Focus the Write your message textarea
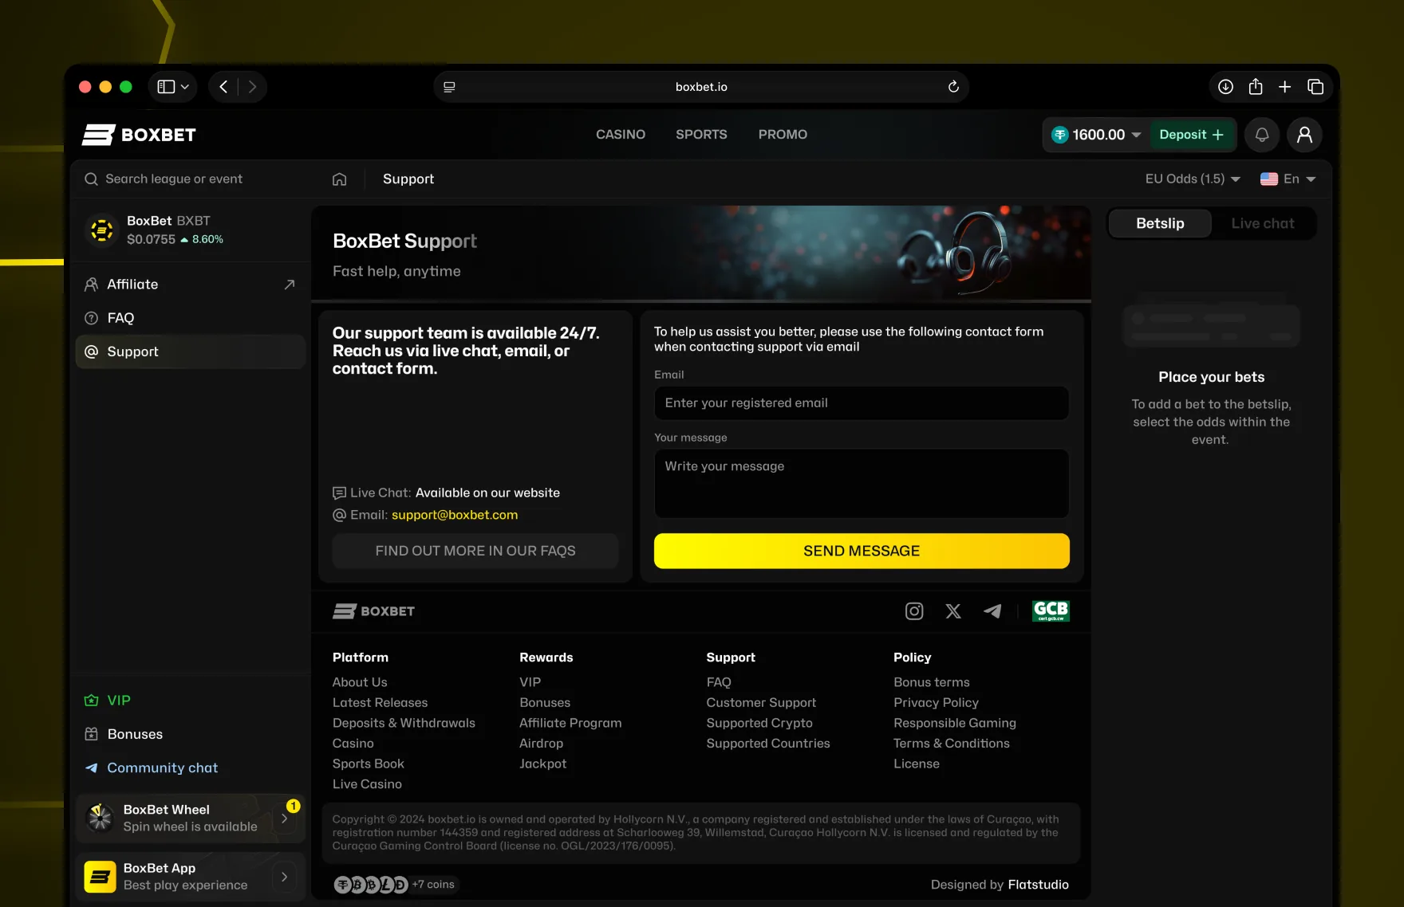Viewport: 1404px width, 907px height. coord(862,484)
